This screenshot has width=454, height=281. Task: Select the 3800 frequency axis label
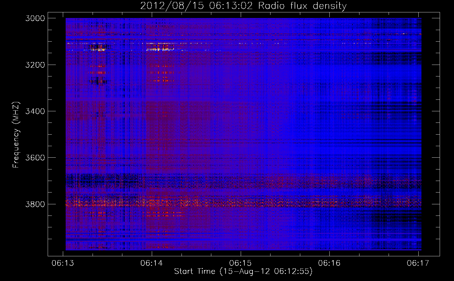(35, 204)
